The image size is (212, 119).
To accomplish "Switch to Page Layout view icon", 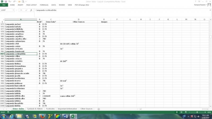I will (x=181, y=112).
